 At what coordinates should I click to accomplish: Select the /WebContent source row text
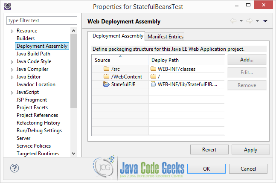(x=127, y=77)
